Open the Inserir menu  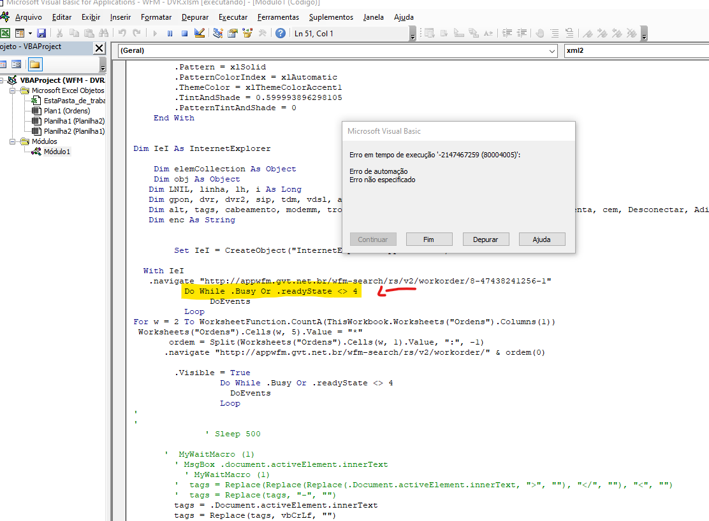point(121,17)
